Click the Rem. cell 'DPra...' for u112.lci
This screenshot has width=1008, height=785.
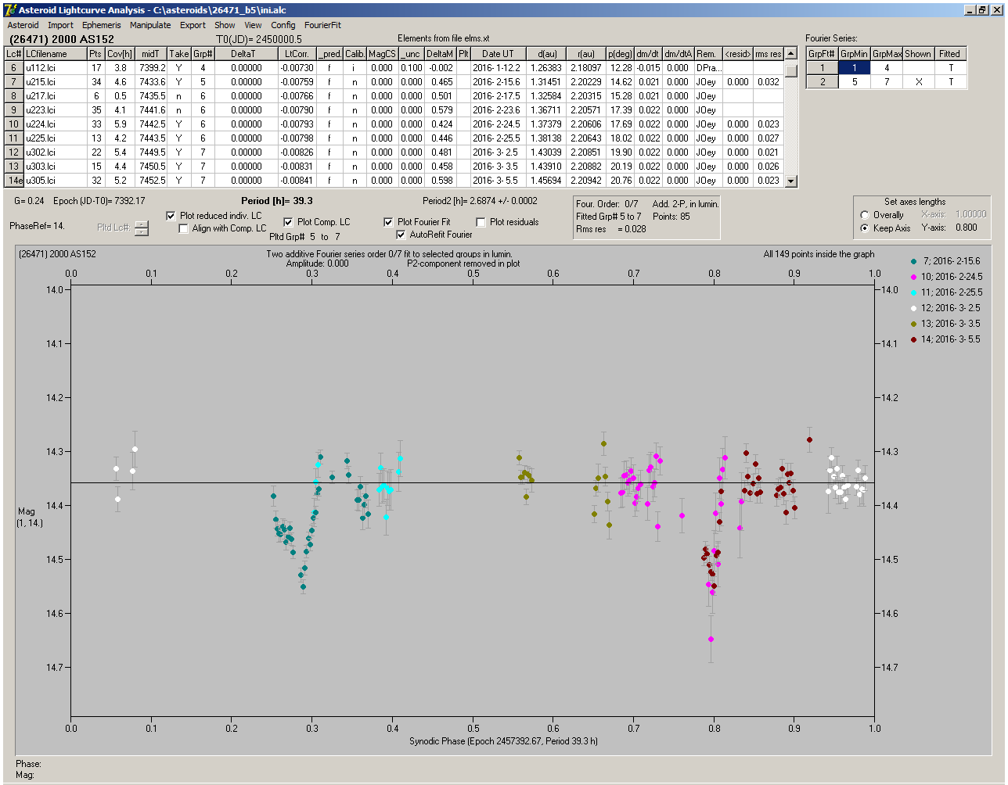tap(708, 68)
